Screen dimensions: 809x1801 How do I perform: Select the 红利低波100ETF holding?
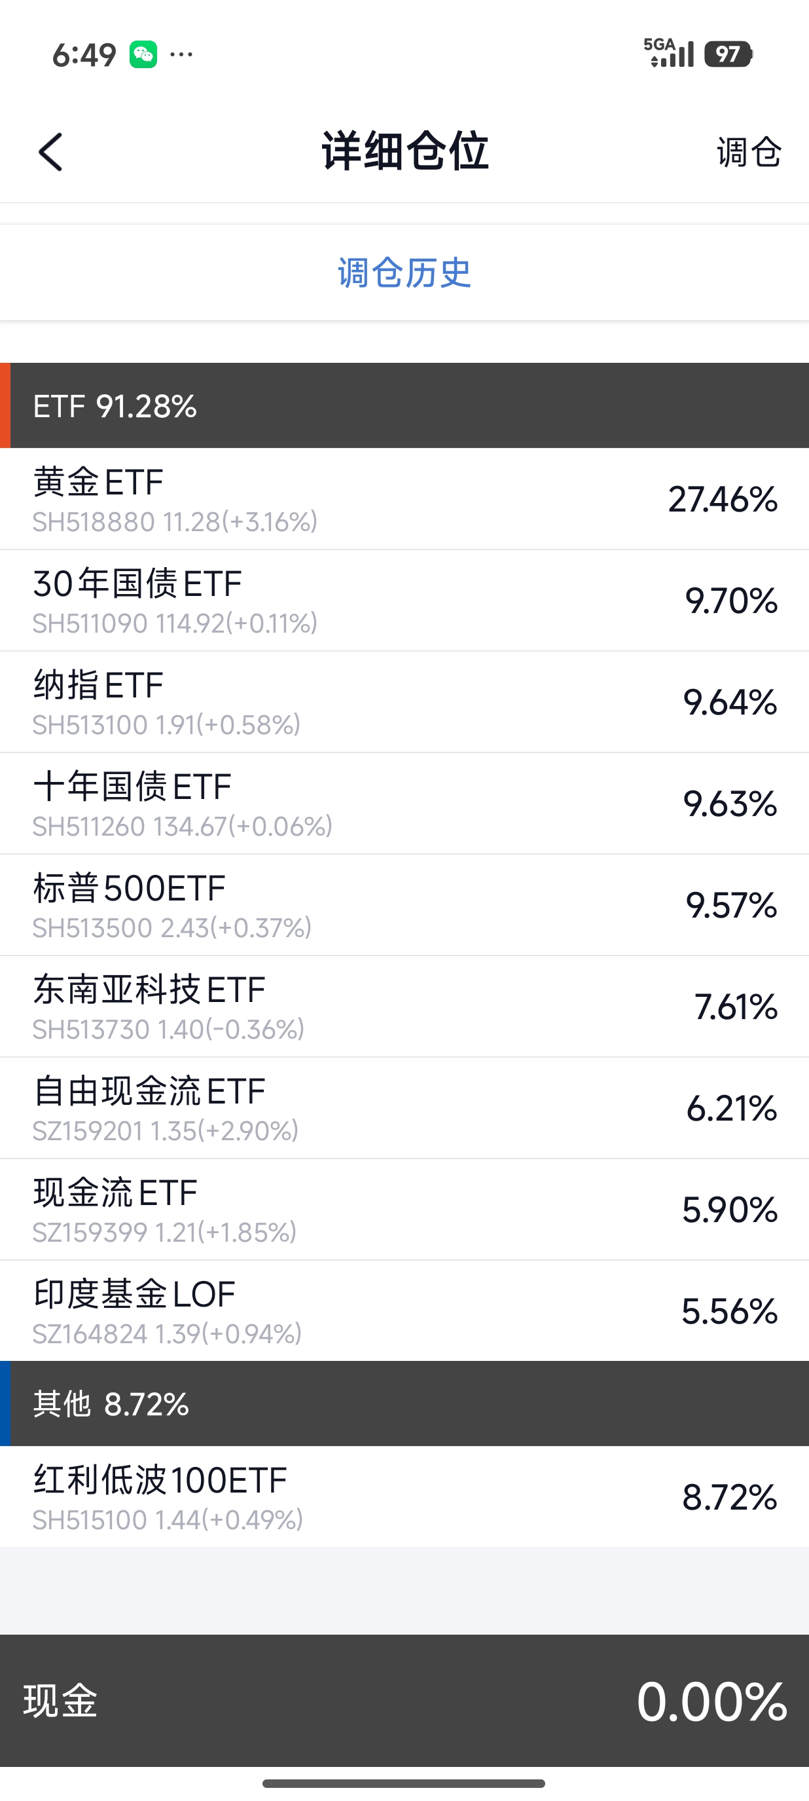[404, 1497]
